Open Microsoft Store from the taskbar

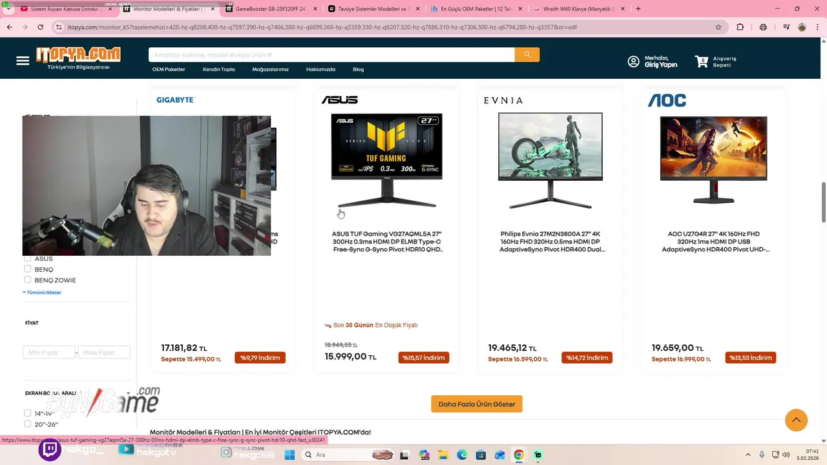481,455
